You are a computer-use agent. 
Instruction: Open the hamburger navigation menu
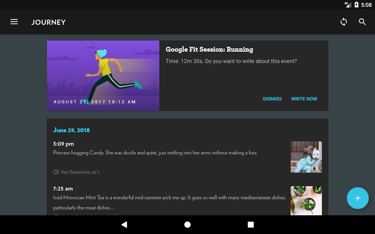pyautogui.click(x=14, y=22)
